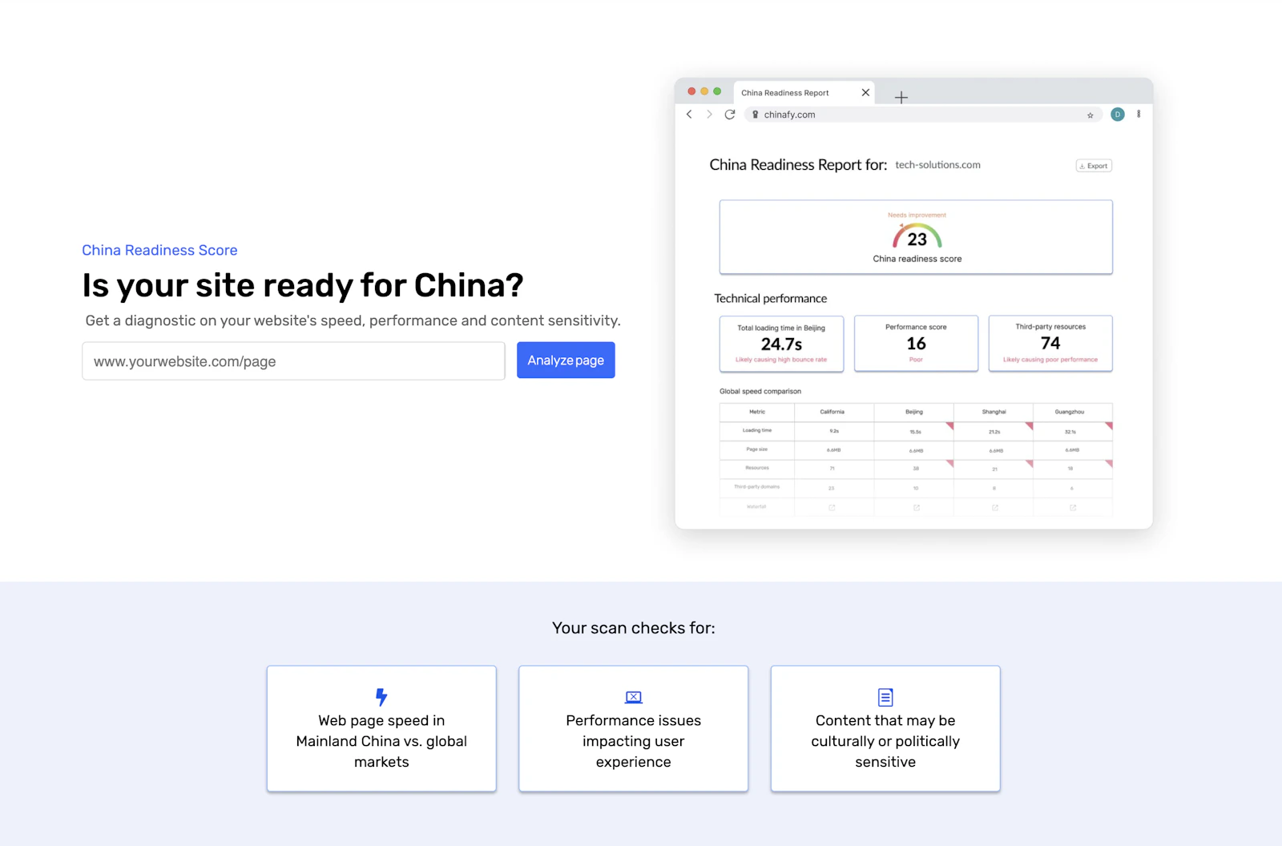Click the 21.2s Shanghai loading time cell
Image resolution: width=1282 pixels, height=846 pixels.
[x=994, y=432]
